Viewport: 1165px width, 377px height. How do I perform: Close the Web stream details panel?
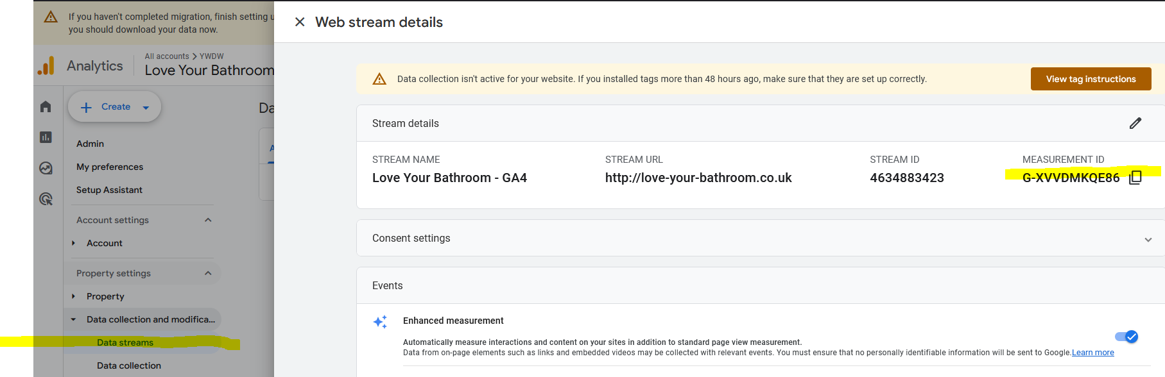(x=299, y=22)
